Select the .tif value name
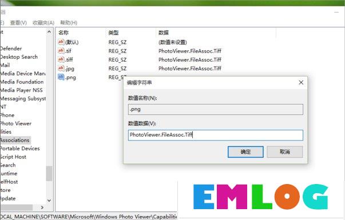This screenshot has height=220, width=345. click(69, 51)
